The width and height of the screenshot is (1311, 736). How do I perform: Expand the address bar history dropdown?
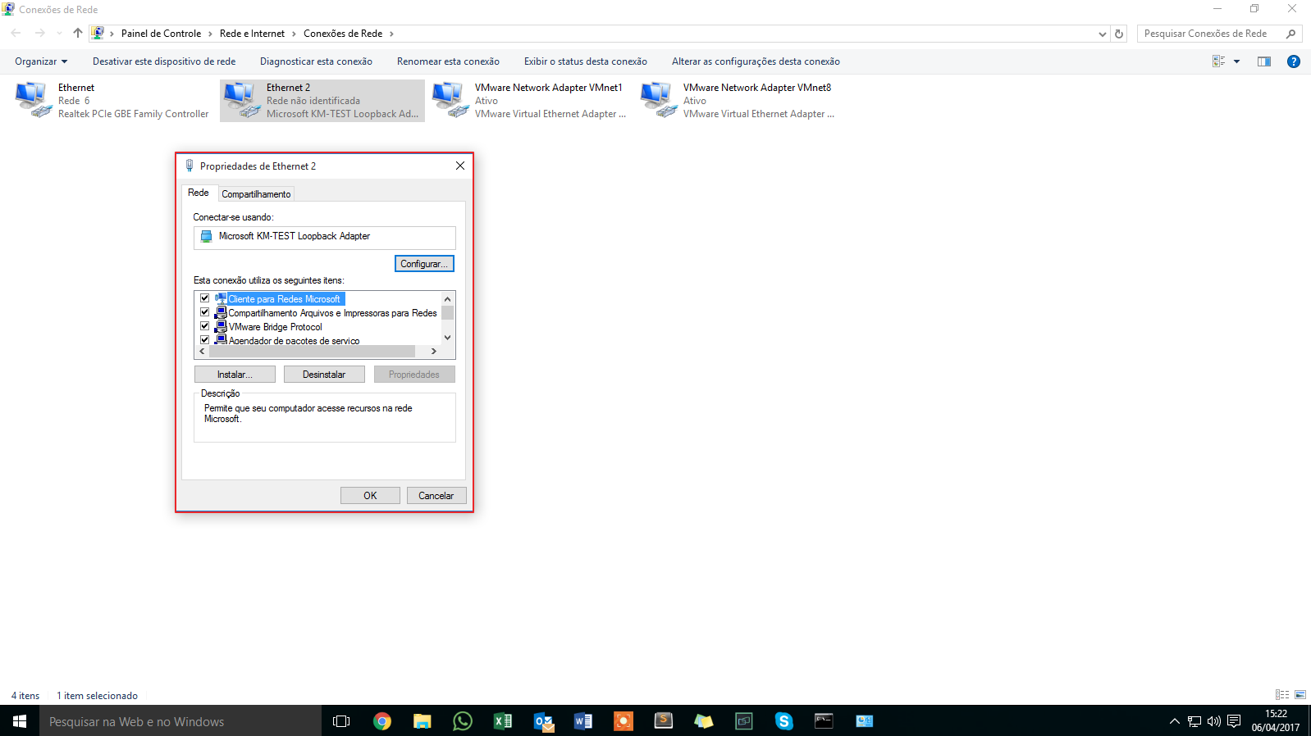coord(1102,34)
